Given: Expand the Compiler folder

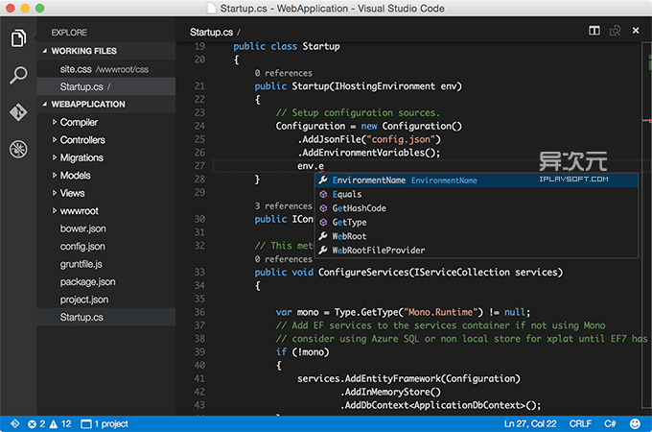Looking at the screenshot, I should (79, 122).
